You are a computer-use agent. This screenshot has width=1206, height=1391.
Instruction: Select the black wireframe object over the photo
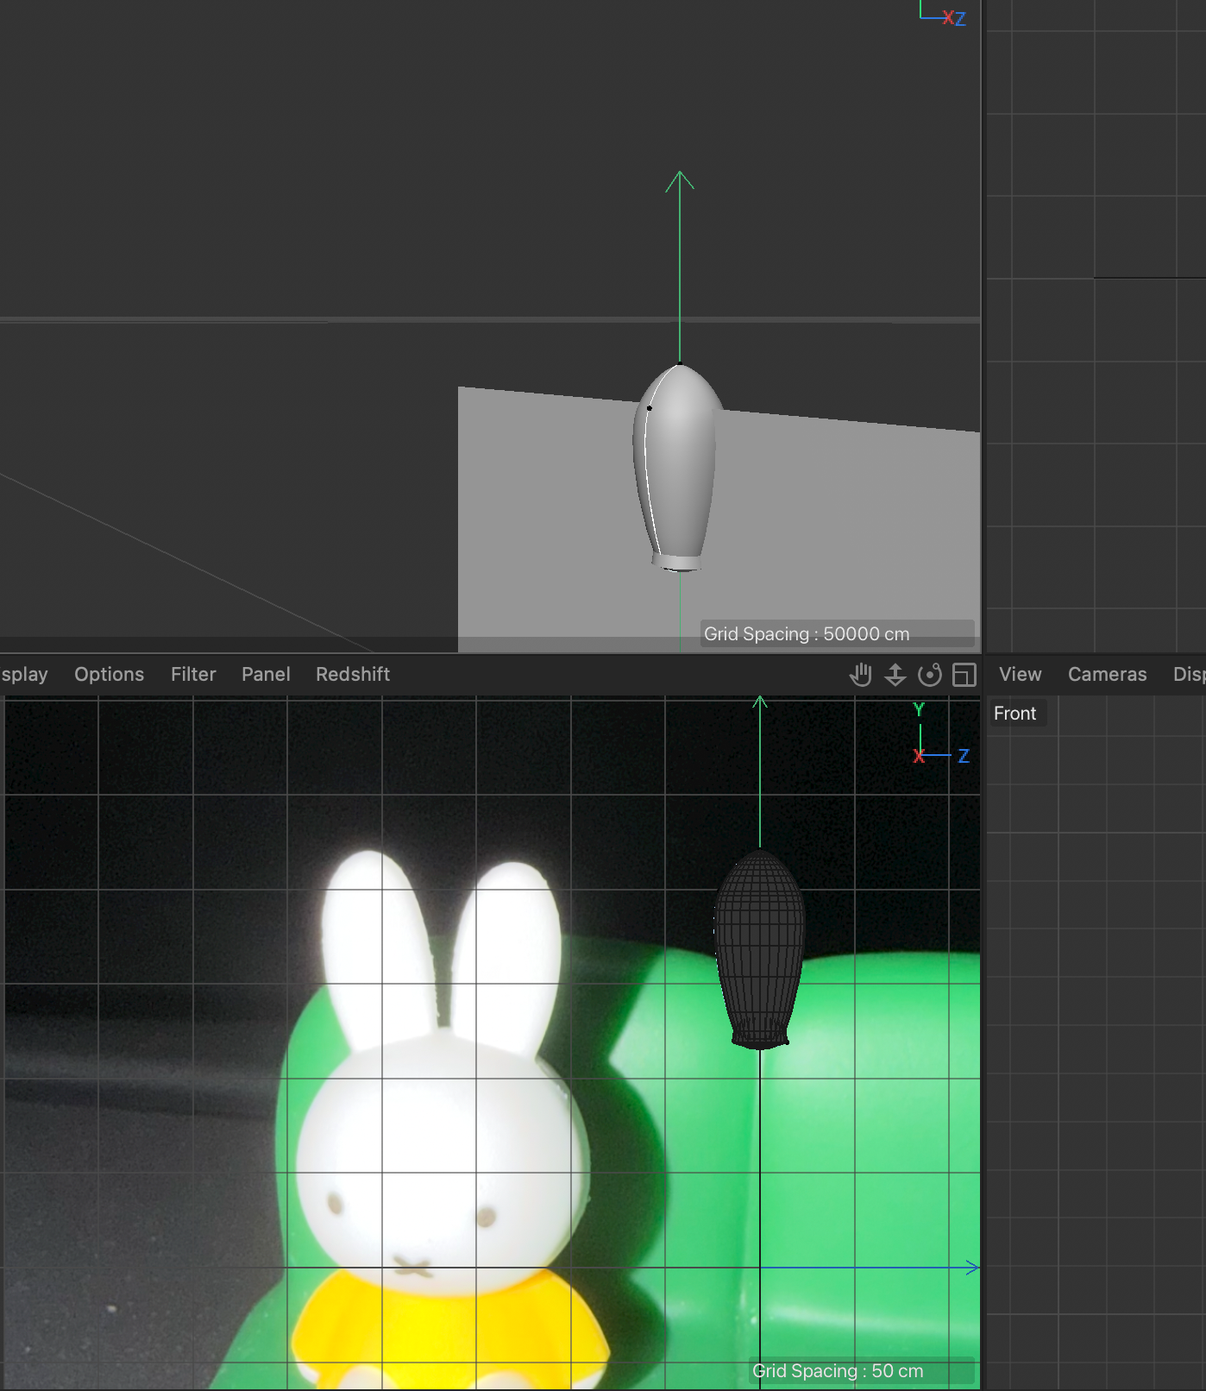pyautogui.click(x=759, y=949)
